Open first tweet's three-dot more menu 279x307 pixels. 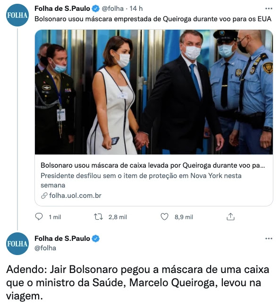pyautogui.click(x=269, y=9)
